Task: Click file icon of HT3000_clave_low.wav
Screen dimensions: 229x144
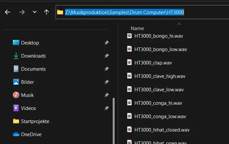Action: 129,89
